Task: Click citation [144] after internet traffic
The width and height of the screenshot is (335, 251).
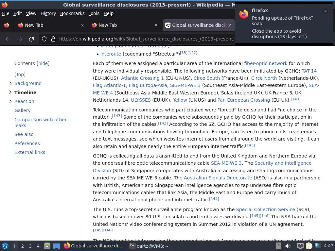Action: (214, 199)
